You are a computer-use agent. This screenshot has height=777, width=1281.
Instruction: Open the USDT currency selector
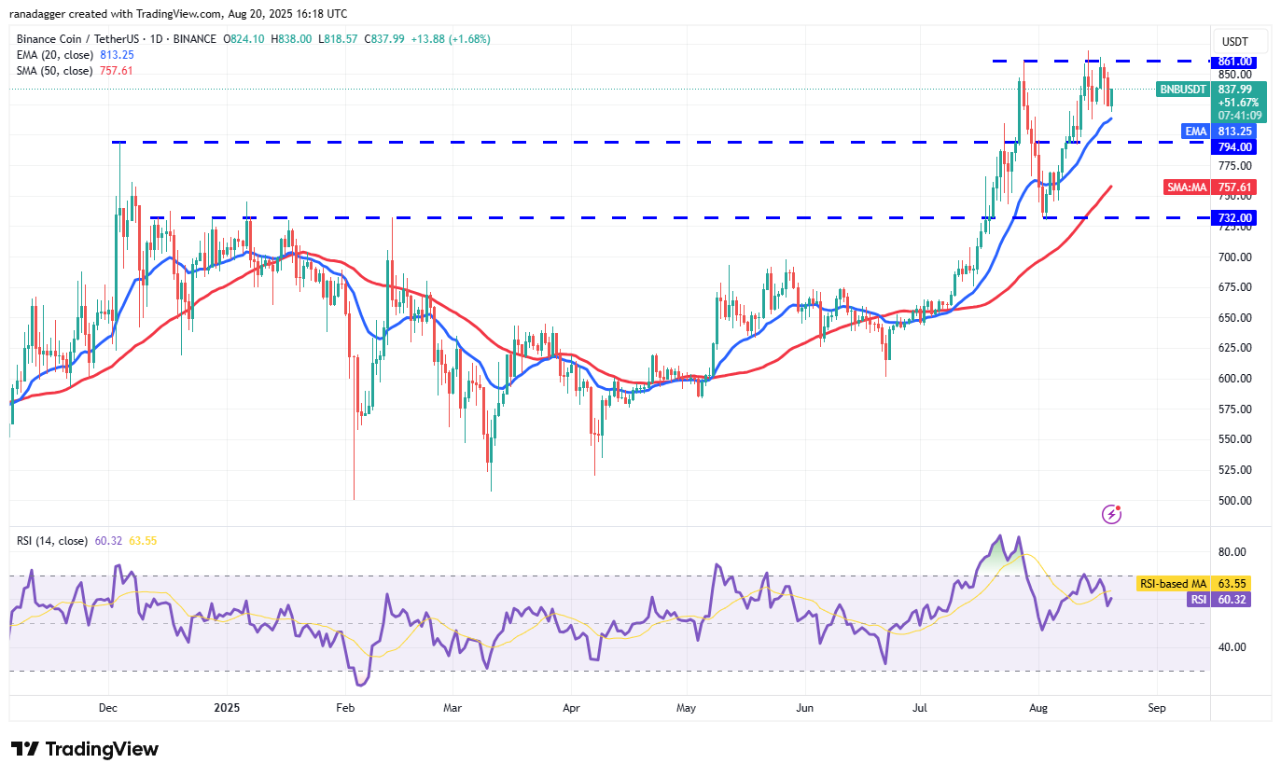pyautogui.click(x=1234, y=41)
